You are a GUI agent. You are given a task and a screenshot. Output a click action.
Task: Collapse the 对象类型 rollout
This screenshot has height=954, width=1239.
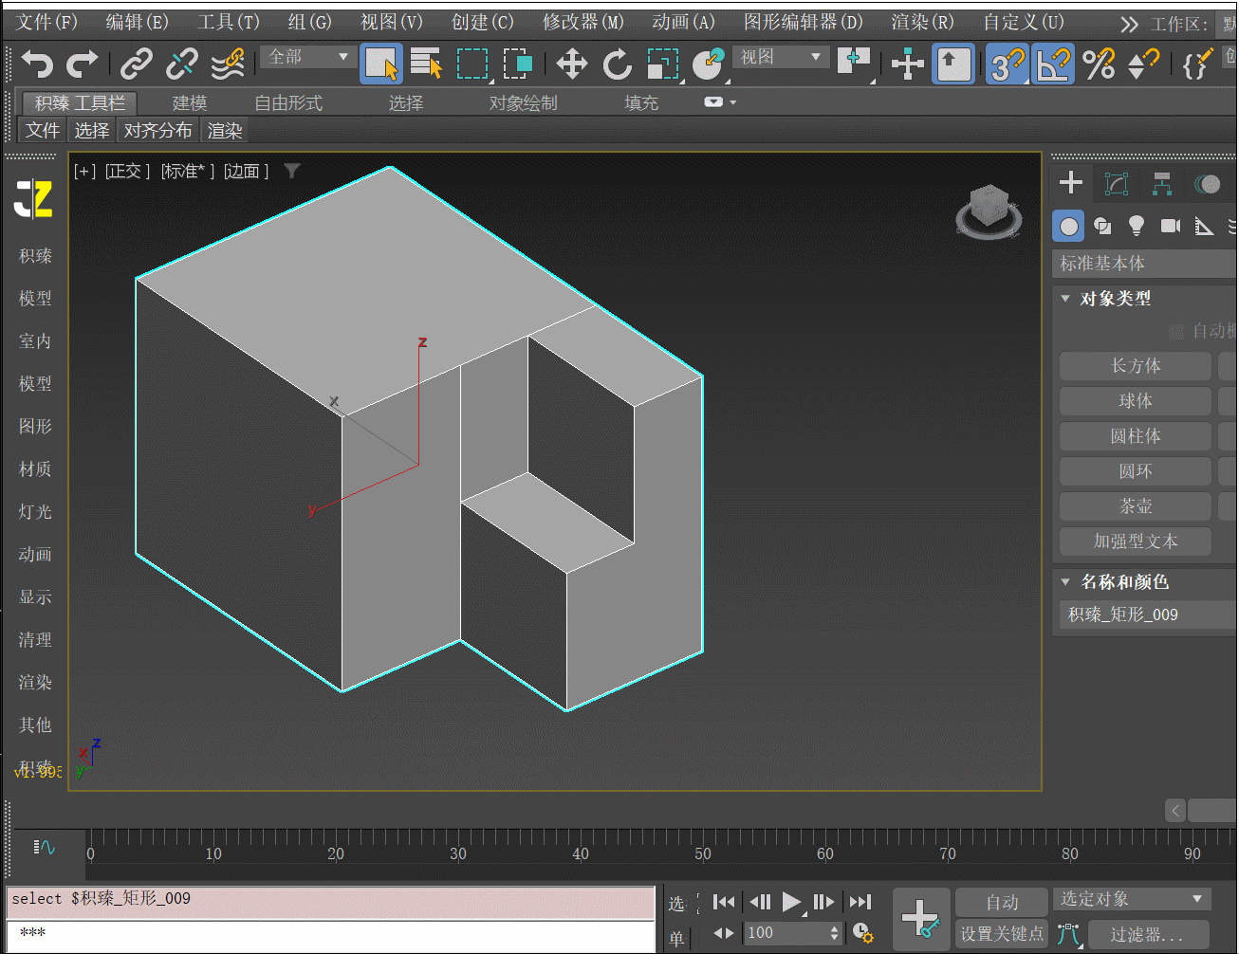[1065, 299]
